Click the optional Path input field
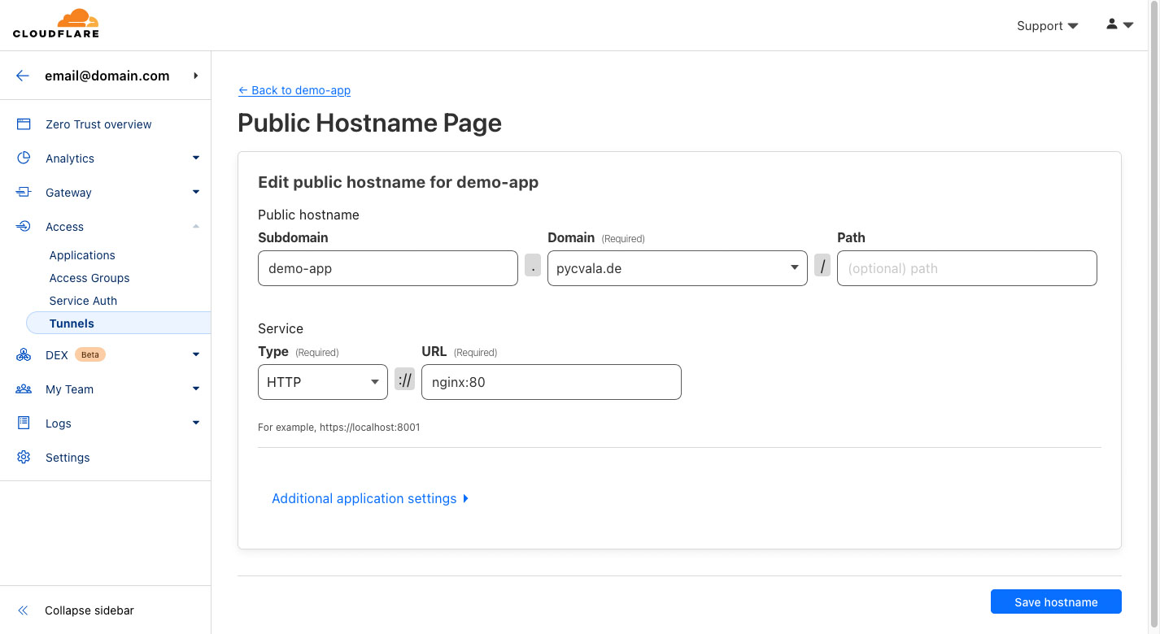 pyautogui.click(x=966, y=268)
